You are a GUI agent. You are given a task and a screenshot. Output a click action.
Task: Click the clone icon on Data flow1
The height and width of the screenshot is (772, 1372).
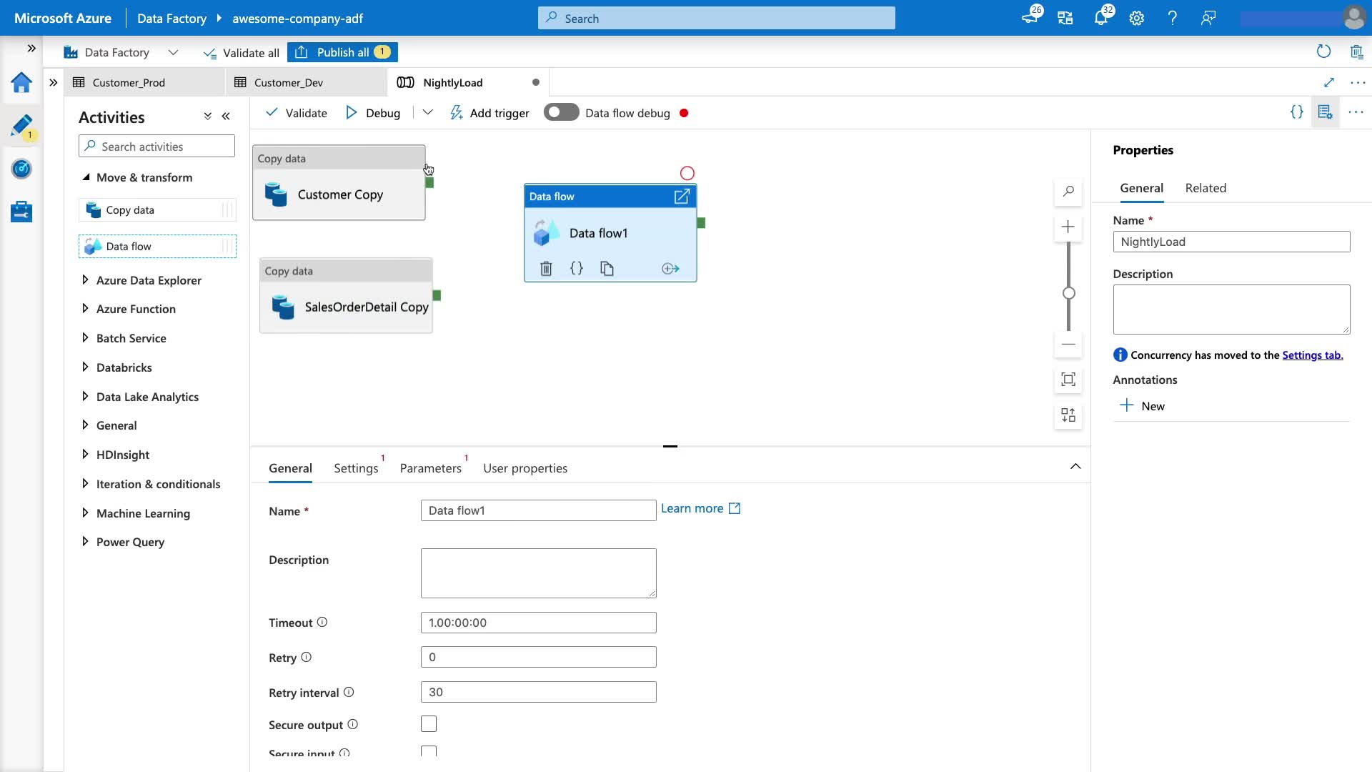pos(607,269)
